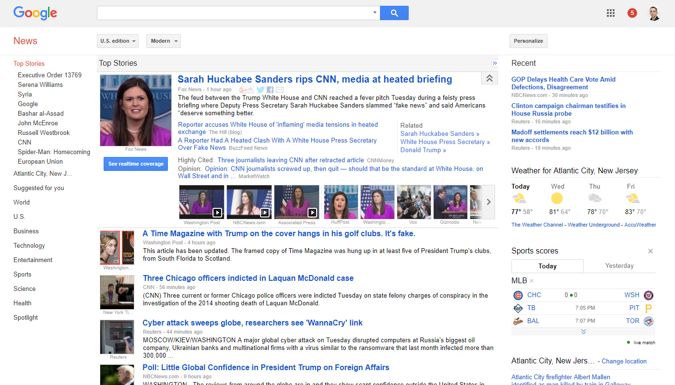Open the Fox News main story image
Screen dimensions: 675x385
point(136,110)
